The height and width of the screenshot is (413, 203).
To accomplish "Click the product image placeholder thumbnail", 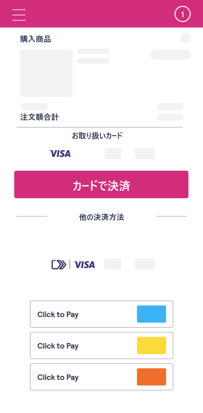I will 46,73.
